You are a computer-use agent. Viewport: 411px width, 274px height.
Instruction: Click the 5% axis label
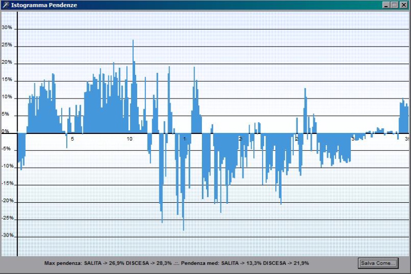6,114
